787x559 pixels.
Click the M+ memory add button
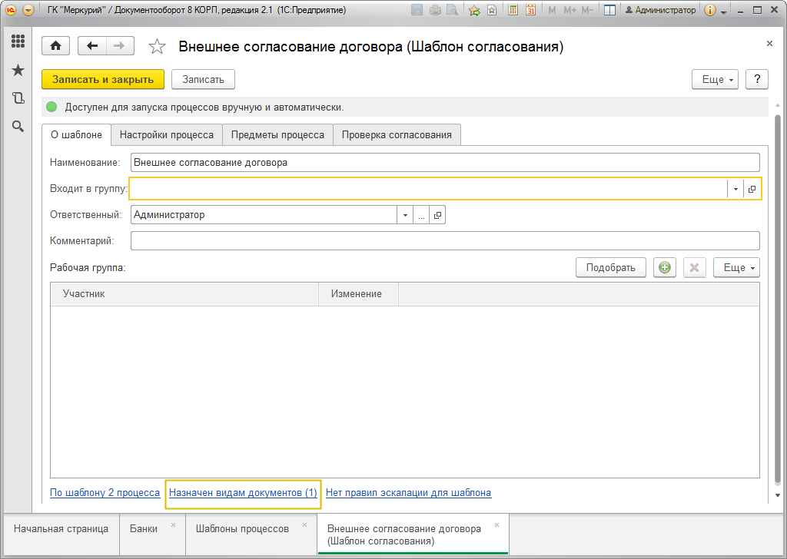click(569, 10)
